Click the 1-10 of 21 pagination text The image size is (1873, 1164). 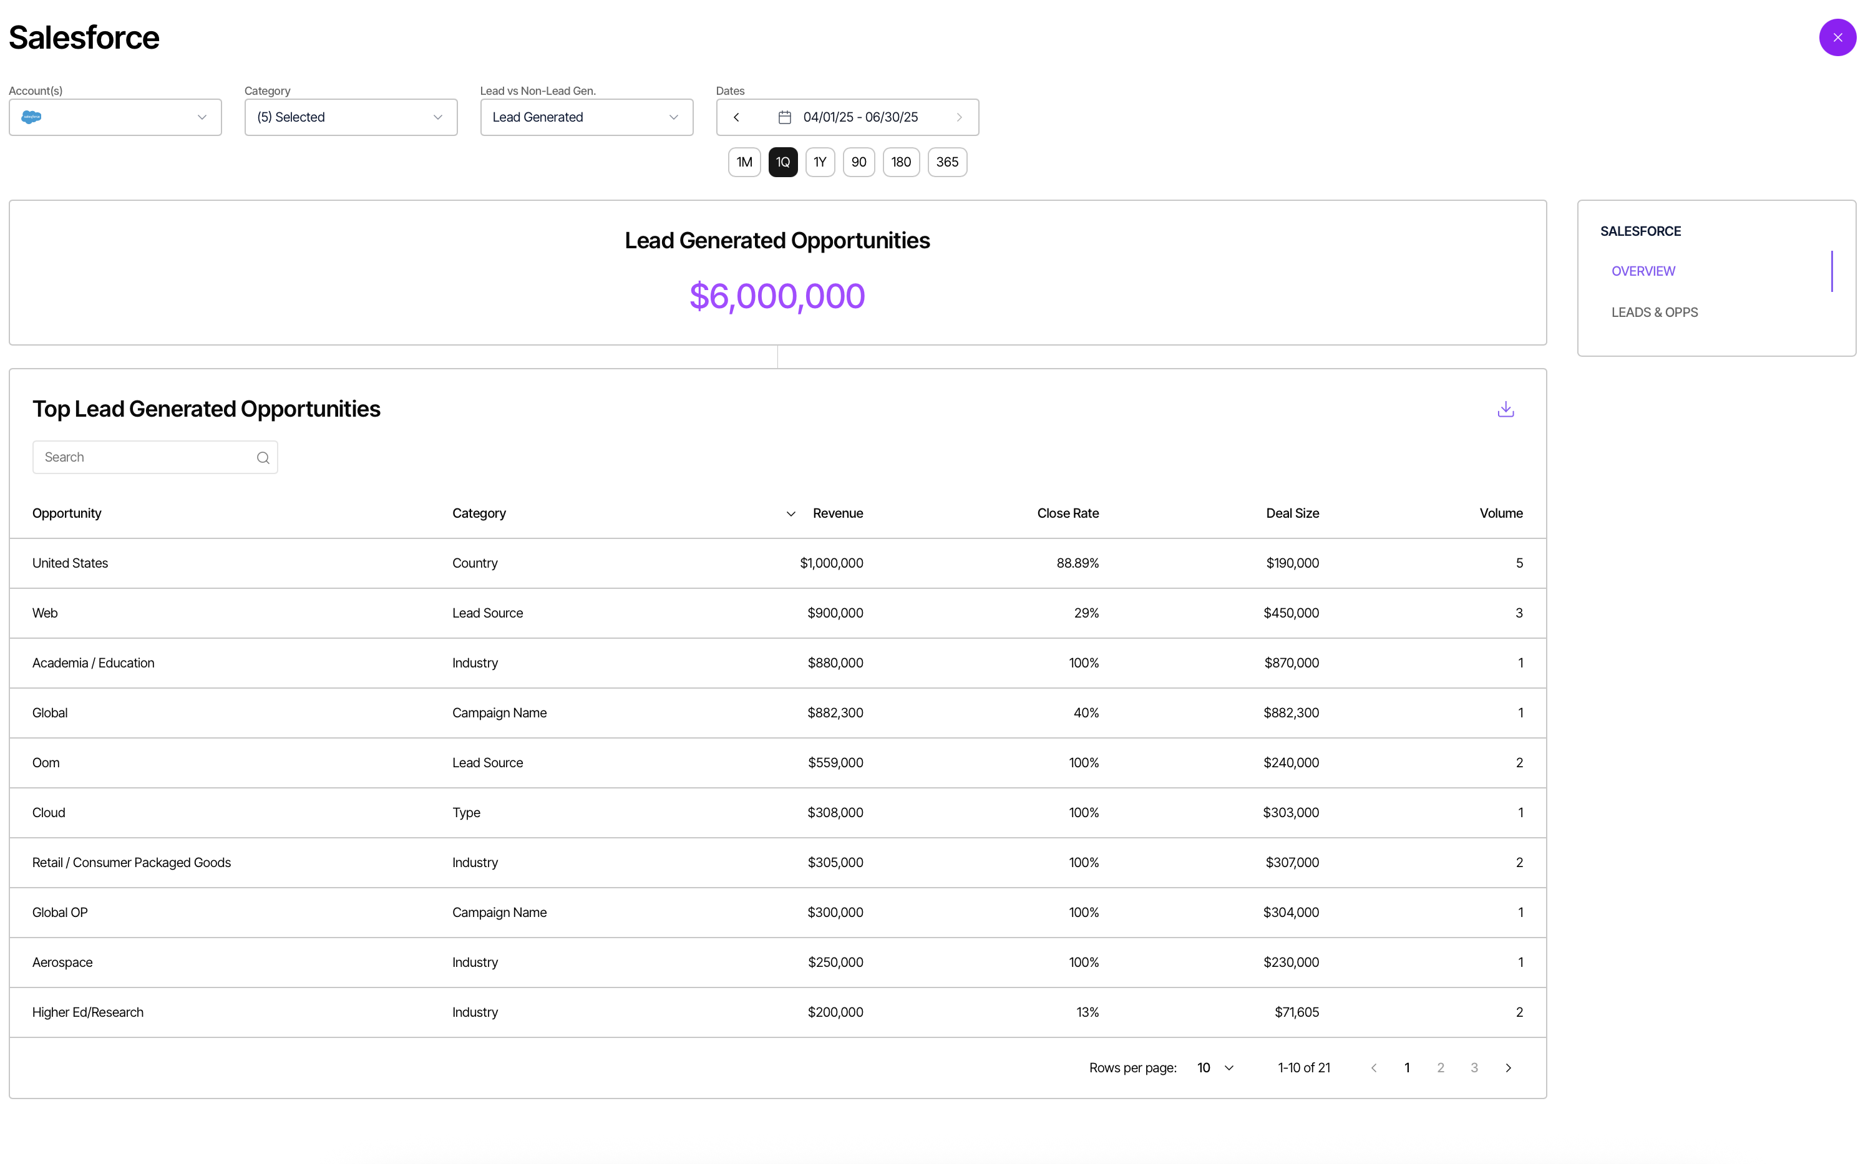point(1303,1068)
